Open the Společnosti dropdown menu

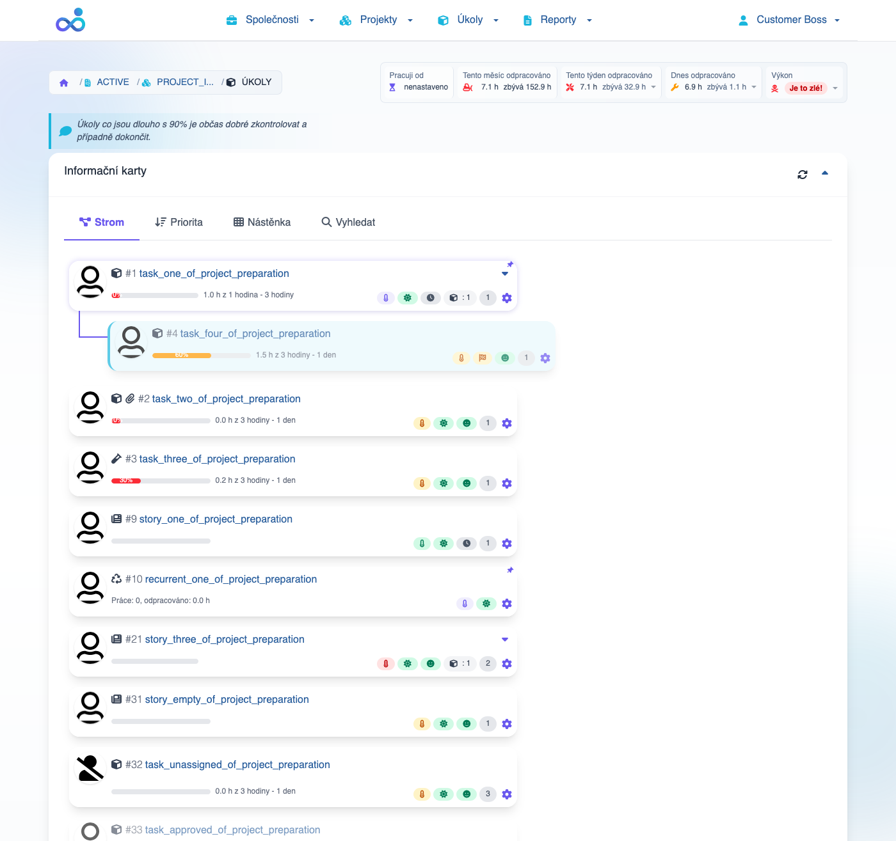point(271,20)
